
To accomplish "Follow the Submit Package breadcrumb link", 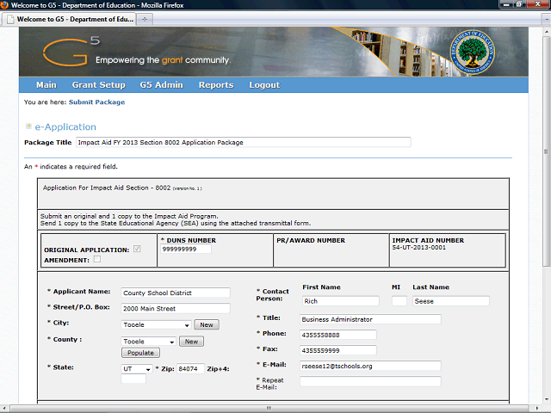I will coord(96,102).
